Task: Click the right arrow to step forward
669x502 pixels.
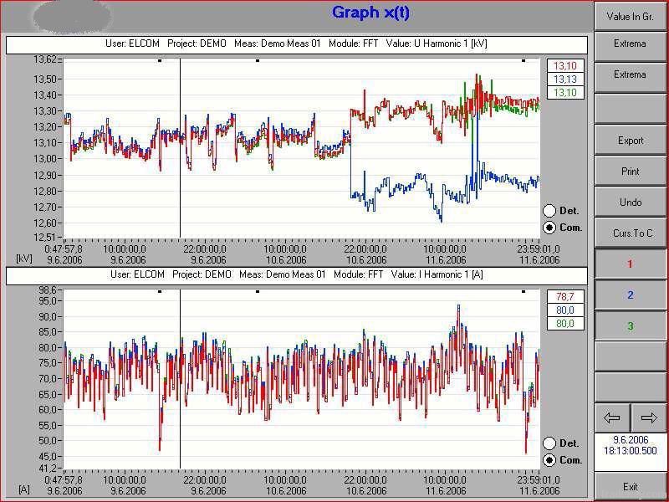Action: 648,417
